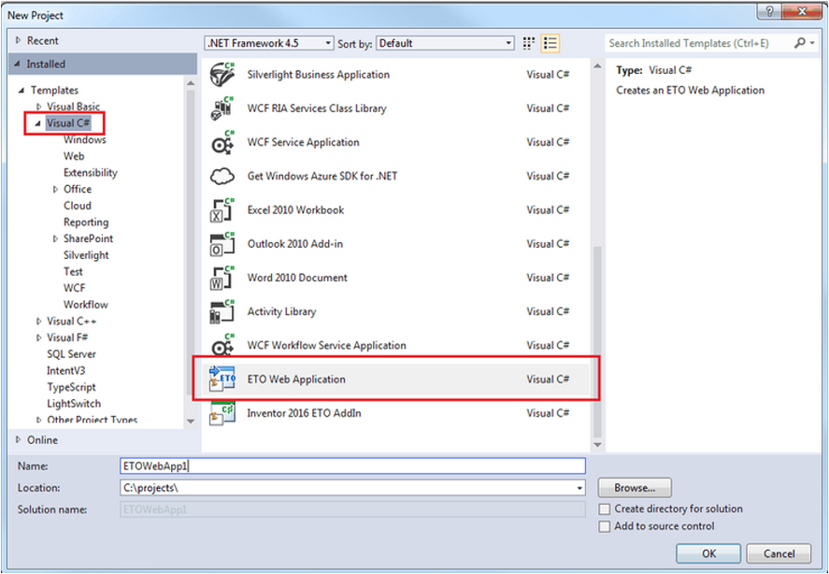Pick the Activity Library template icon
This screenshot has width=829, height=574.
click(x=222, y=311)
